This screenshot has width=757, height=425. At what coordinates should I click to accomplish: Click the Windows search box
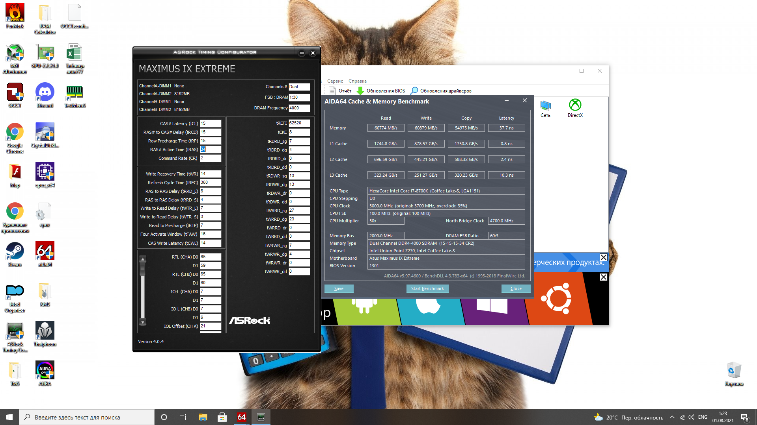pos(87,417)
